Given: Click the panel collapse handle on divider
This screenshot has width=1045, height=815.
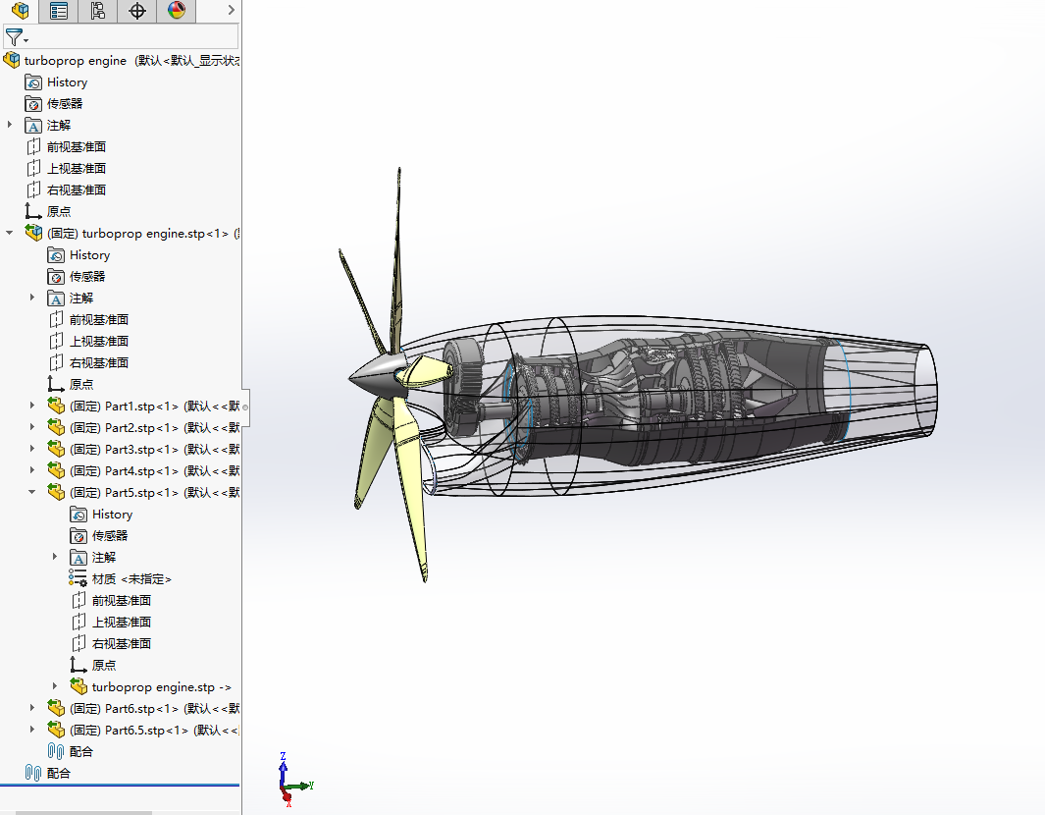Looking at the screenshot, I should point(245,407).
